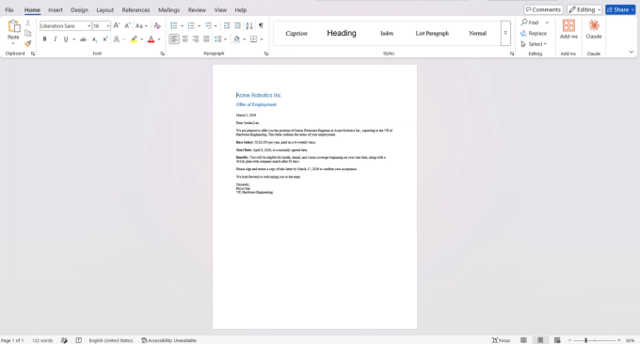Viewport: 640px width, 344px height.
Task: Expand the Styles gallery
Action: click(505, 33)
